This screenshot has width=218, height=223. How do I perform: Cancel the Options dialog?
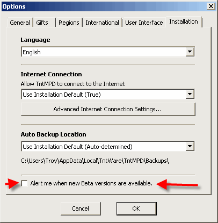81,208
